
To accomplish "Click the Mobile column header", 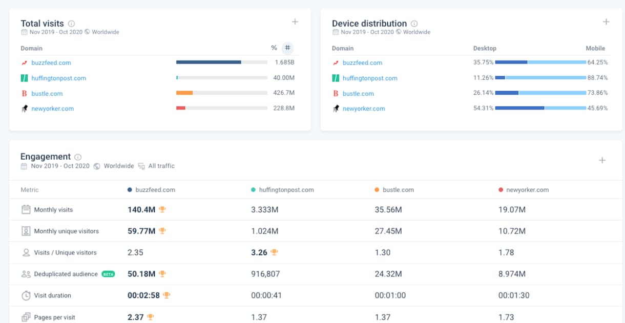I will point(595,48).
